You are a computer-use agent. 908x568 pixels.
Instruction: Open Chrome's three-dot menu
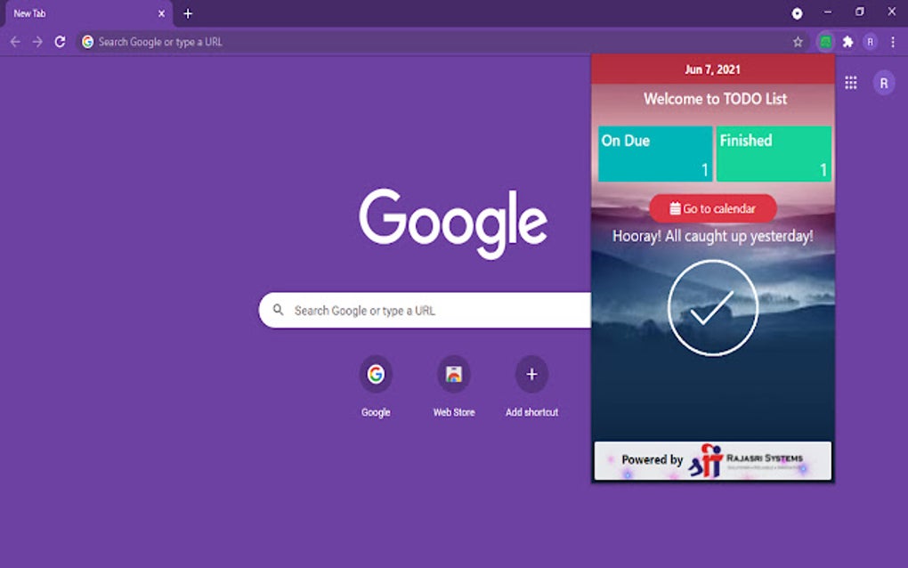tap(892, 42)
